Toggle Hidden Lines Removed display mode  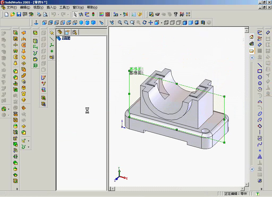178,23
